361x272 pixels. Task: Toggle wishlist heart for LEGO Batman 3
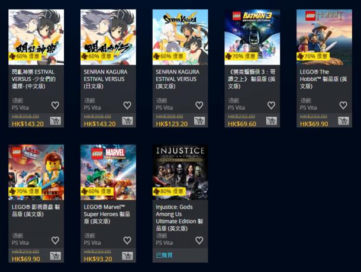coord(271,105)
